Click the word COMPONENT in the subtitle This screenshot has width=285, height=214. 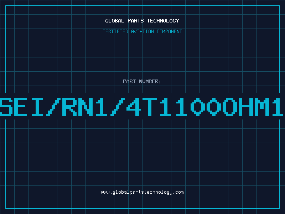point(170,31)
